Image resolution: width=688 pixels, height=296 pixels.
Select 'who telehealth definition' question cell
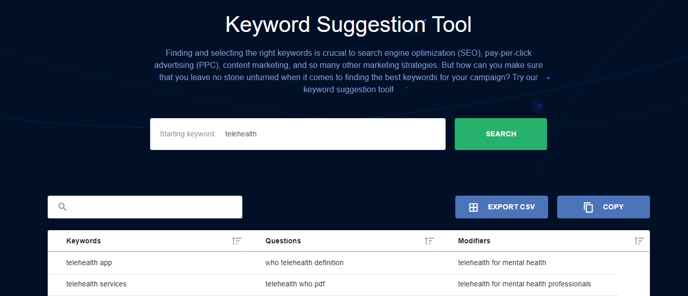(x=304, y=263)
